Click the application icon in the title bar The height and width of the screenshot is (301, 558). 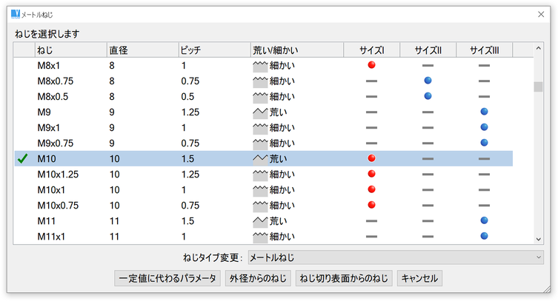[x=16, y=14]
